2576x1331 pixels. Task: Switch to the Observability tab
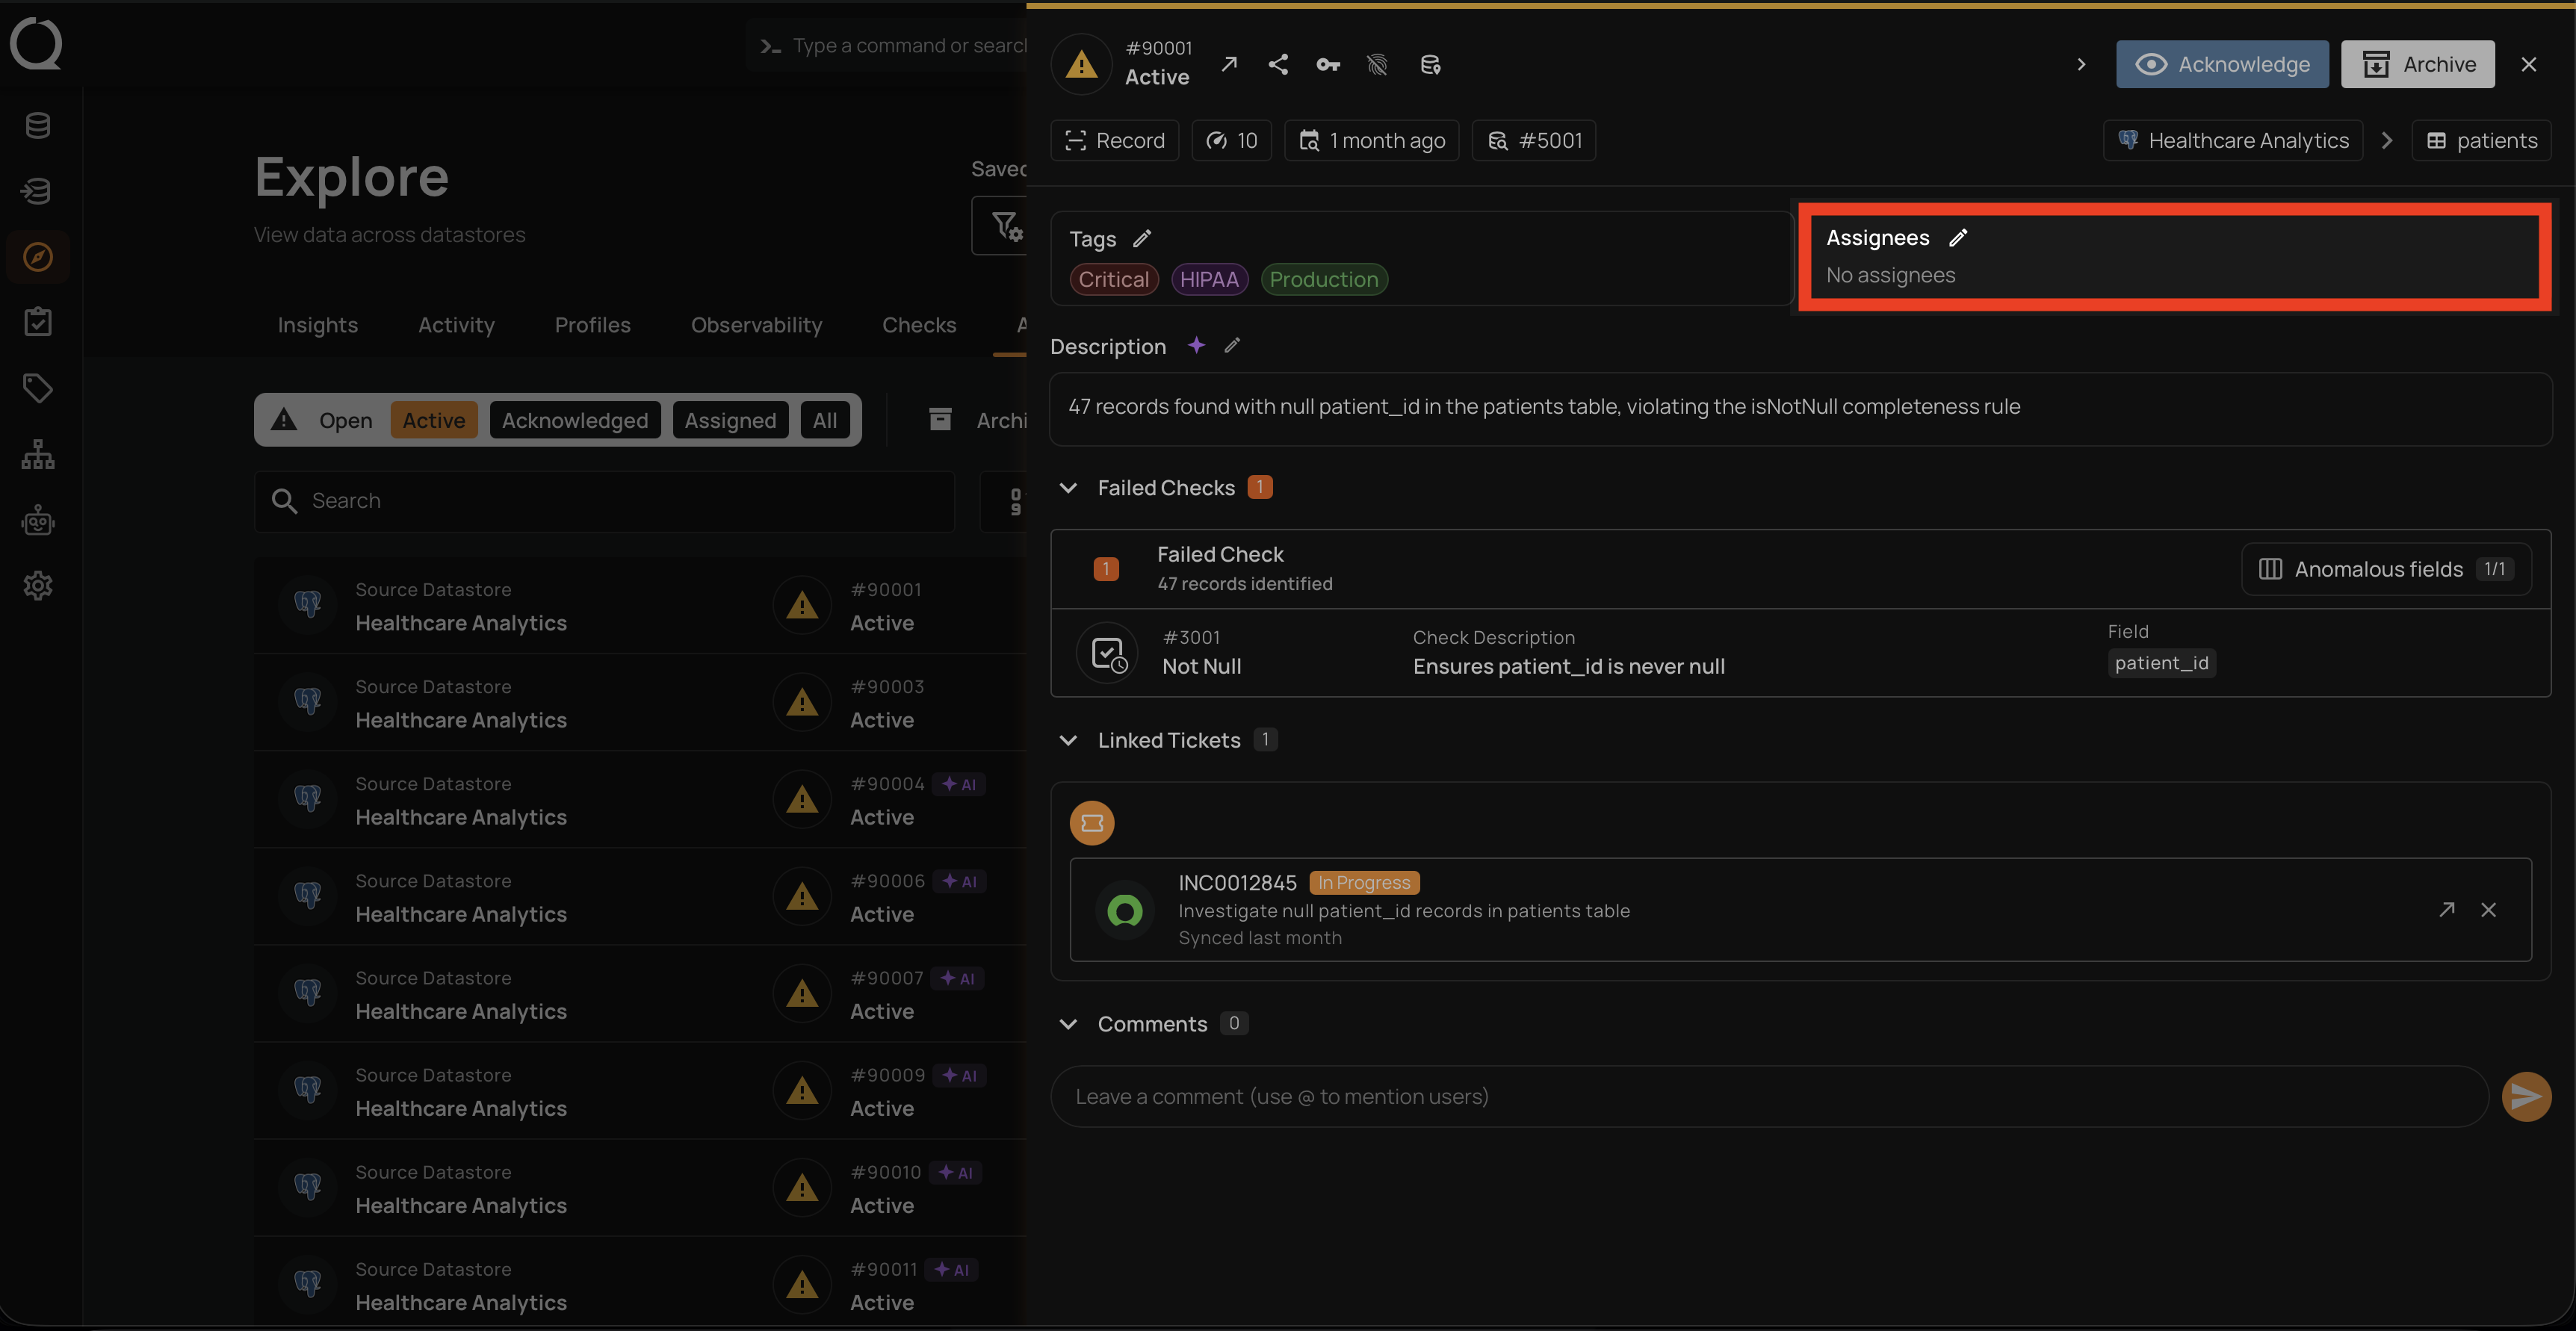(756, 325)
